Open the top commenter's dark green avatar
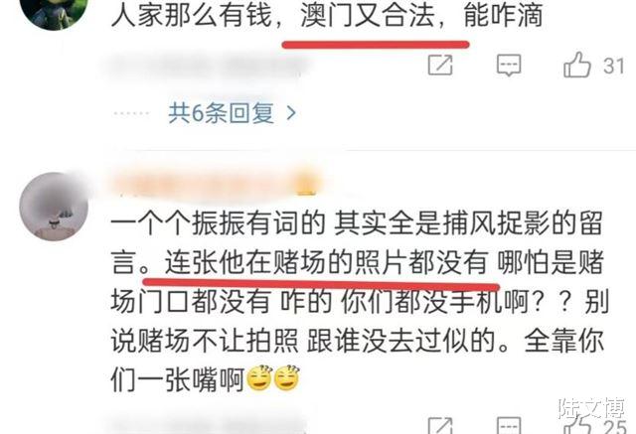The width and height of the screenshot is (636, 434). (54, 10)
